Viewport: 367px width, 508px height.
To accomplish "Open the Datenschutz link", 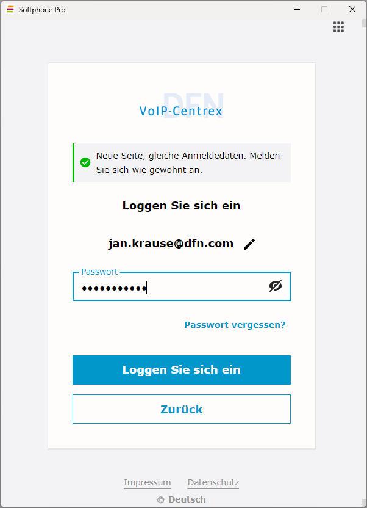I will [x=213, y=482].
